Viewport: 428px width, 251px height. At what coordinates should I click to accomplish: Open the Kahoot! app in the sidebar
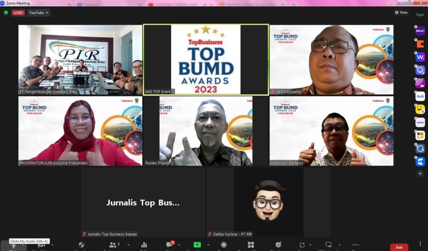[x=420, y=30]
